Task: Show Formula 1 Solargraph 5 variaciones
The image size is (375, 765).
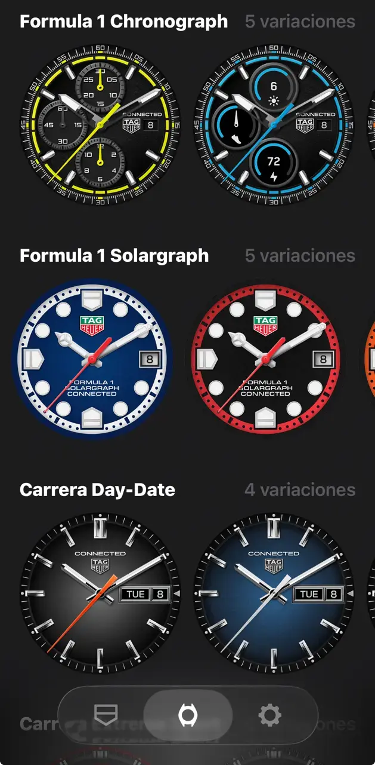Action: coord(300,256)
